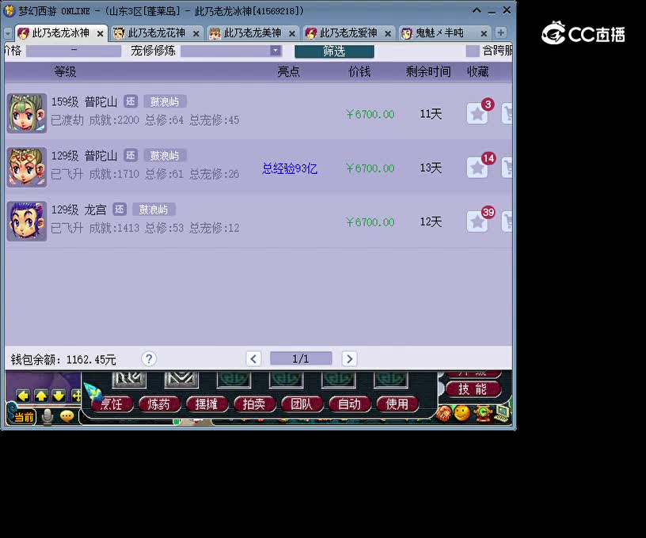Click the 使用 button
Image resolution: width=646 pixels, height=538 pixels.
click(397, 404)
